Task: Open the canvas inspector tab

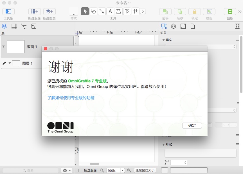Action: tap(183, 26)
